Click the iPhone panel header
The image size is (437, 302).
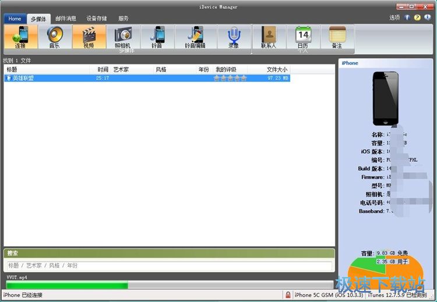(x=386, y=63)
